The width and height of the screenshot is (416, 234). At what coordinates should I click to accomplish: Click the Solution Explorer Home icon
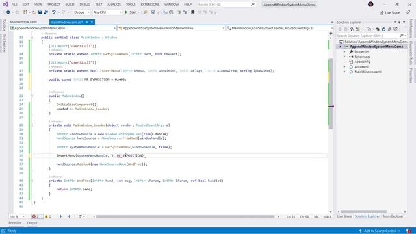point(352,29)
